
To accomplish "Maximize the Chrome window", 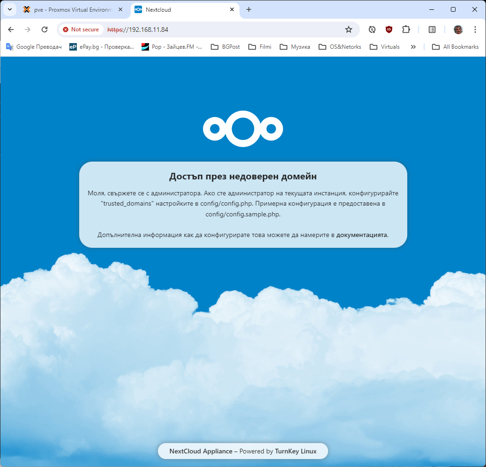I will coord(453,9).
